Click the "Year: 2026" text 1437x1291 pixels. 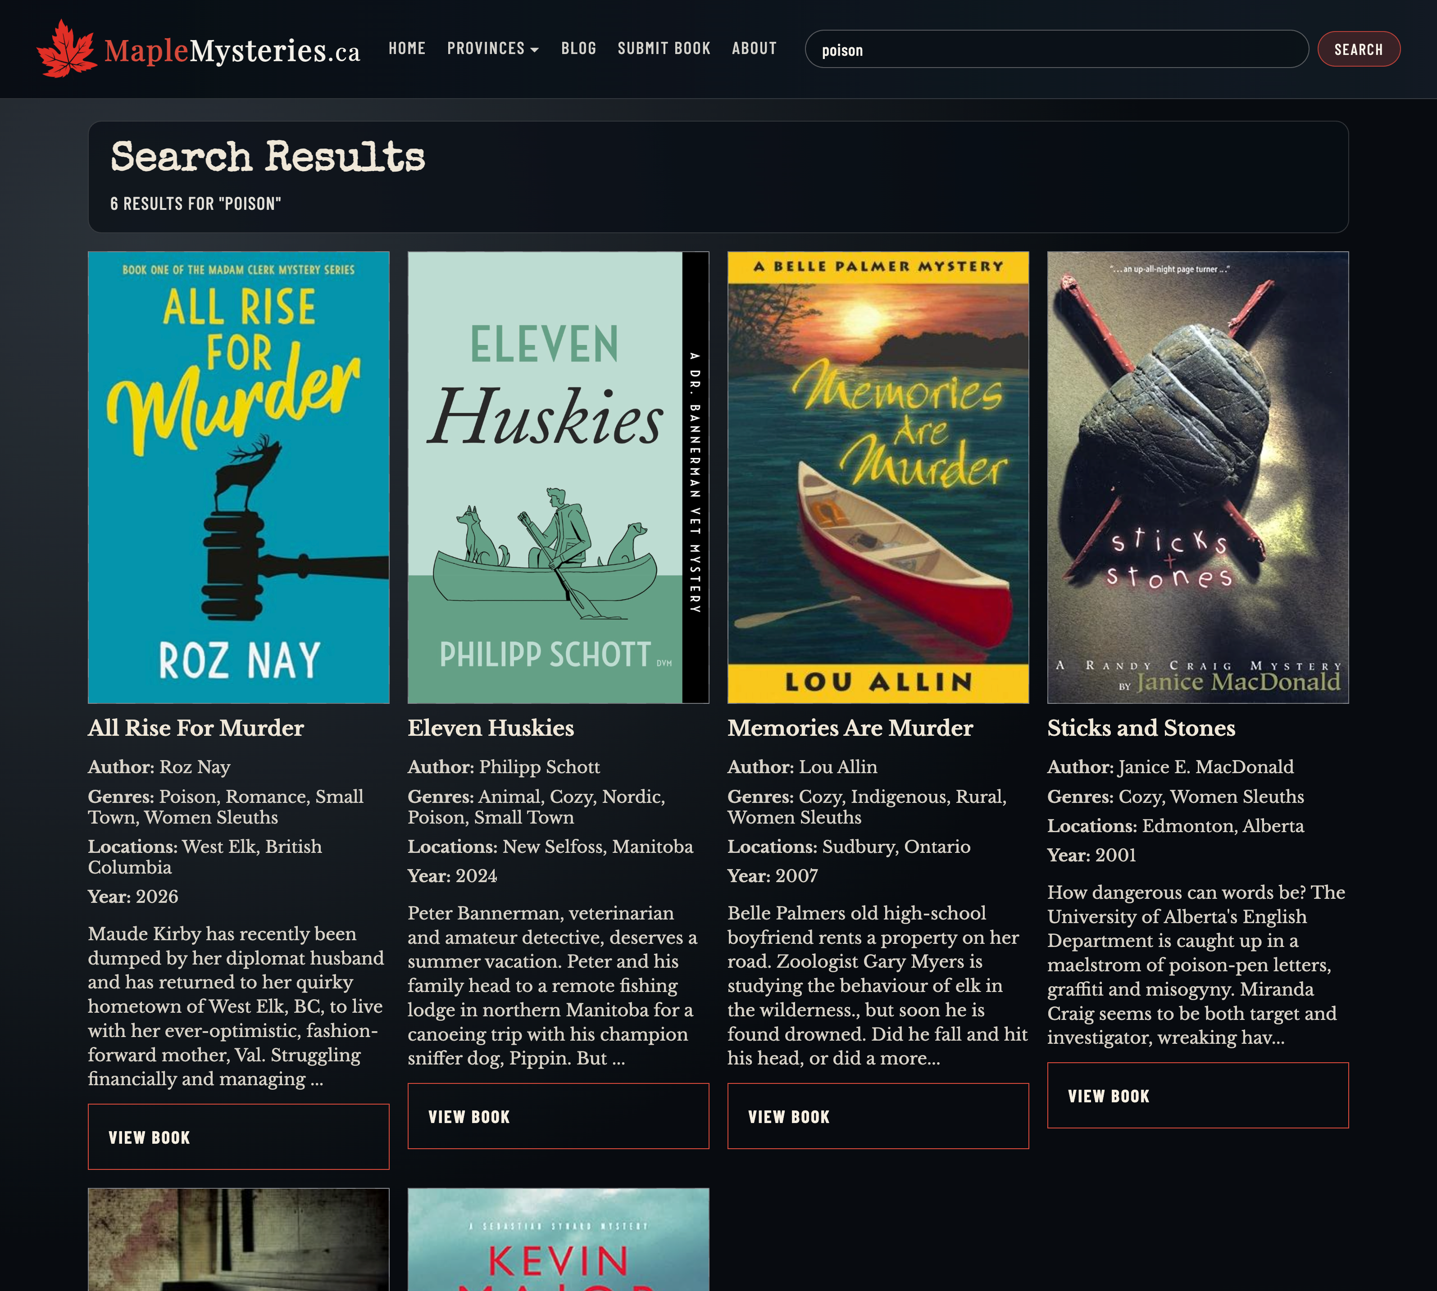point(133,897)
